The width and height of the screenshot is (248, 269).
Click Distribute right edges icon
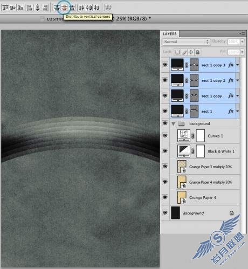pyautogui.click(x=97, y=8)
